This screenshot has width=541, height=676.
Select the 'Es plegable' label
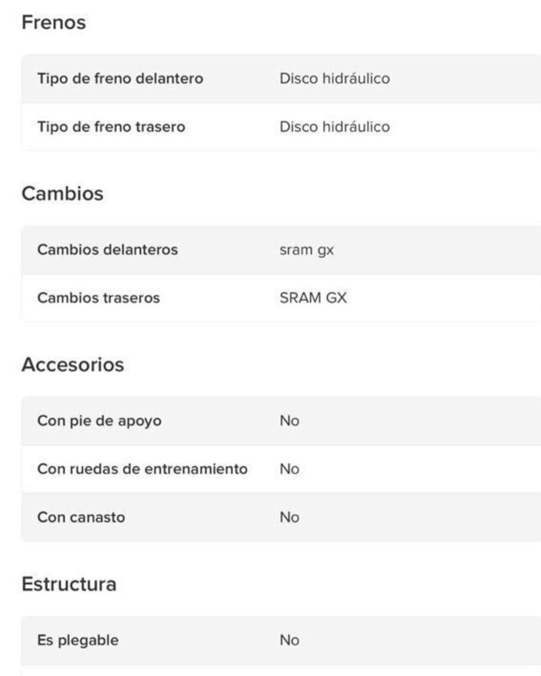click(x=78, y=640)
